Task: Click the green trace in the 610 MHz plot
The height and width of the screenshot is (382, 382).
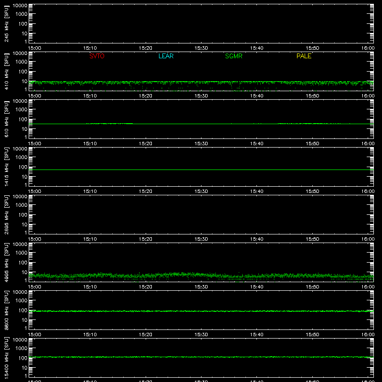Action: (x=201, y=124)
